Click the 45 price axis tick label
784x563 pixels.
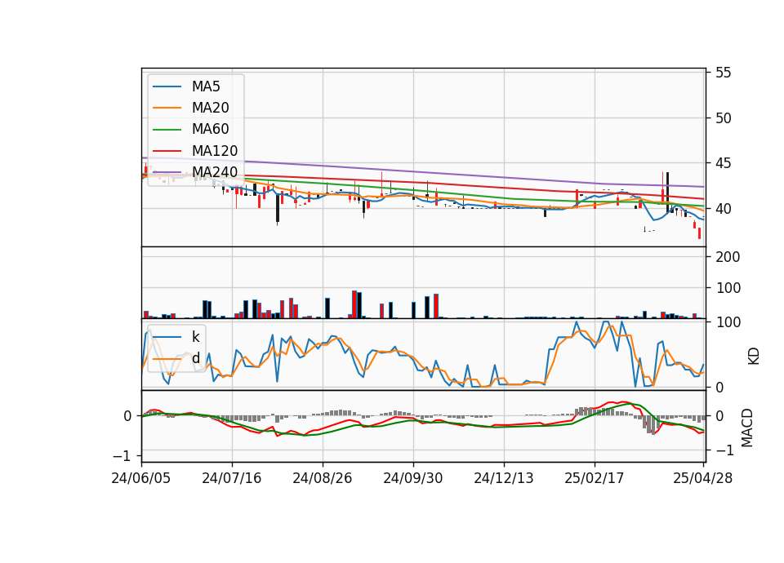click(x=724, y=163)
